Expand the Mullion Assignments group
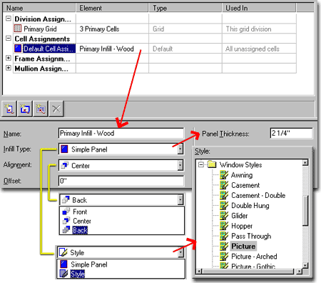The height and width of the screenshot is (283, 321). [9, 68]
